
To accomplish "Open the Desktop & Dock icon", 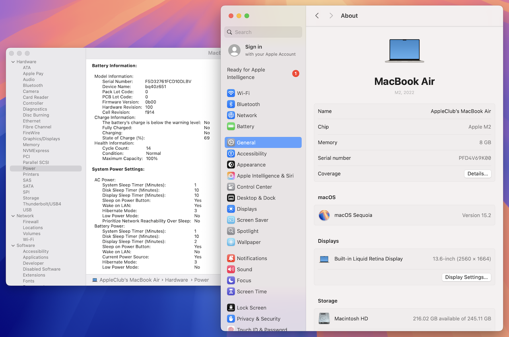I will coord(231,198).
